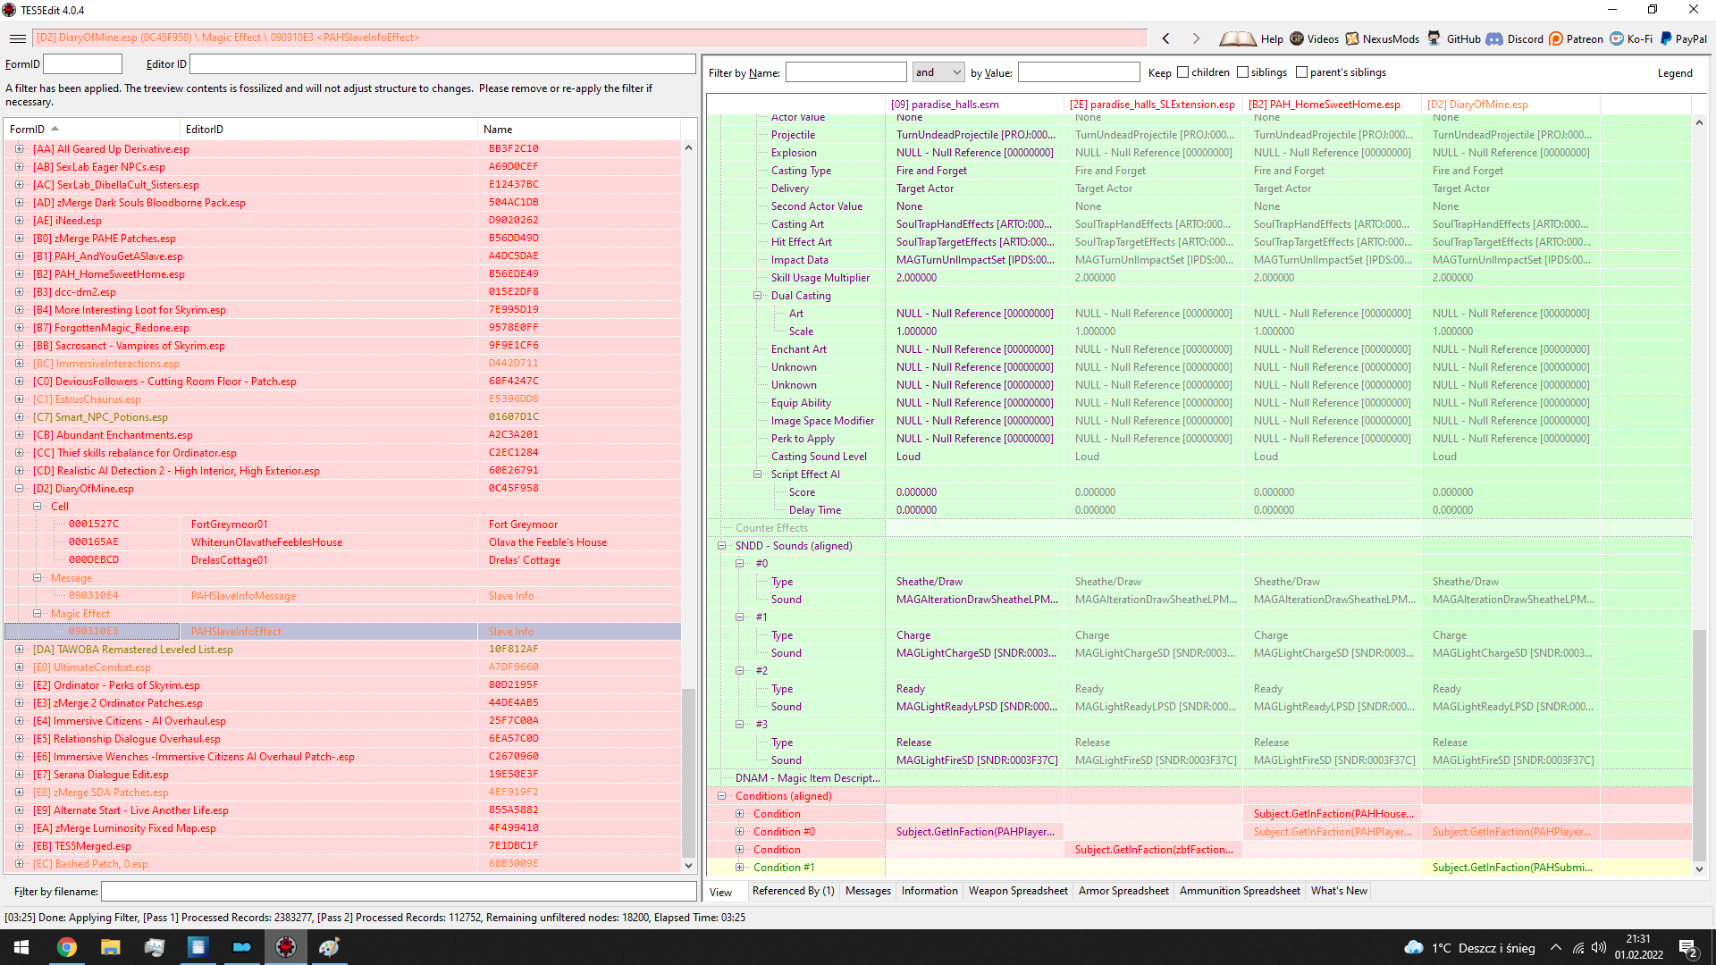Expand PAH_HomeSweetHome.esp plugin node

coord(19,274)
